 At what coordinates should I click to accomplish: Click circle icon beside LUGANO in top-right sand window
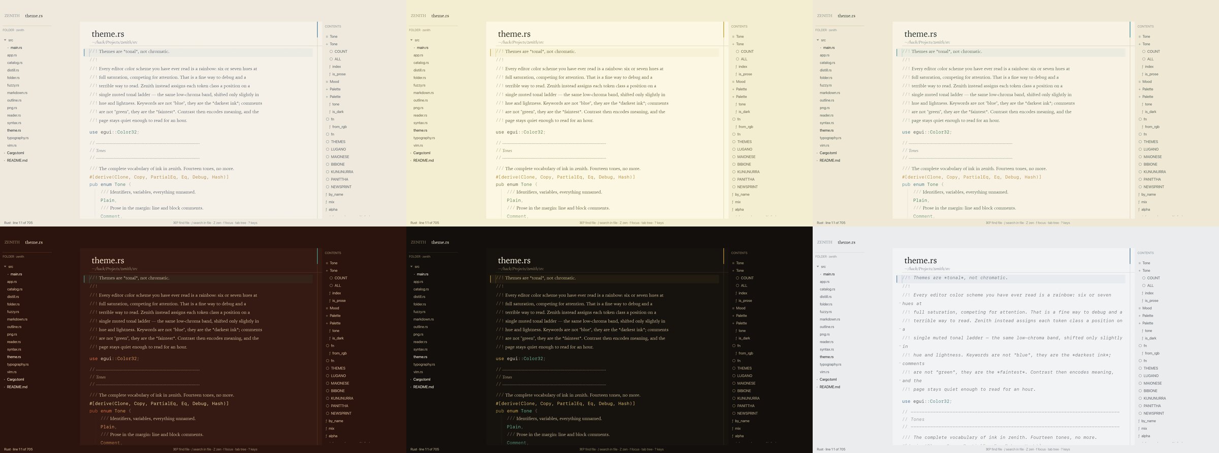pyautogui.click(x=1140, y=149)
